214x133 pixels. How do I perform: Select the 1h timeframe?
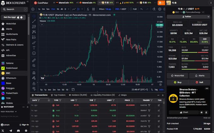point(58,9)
